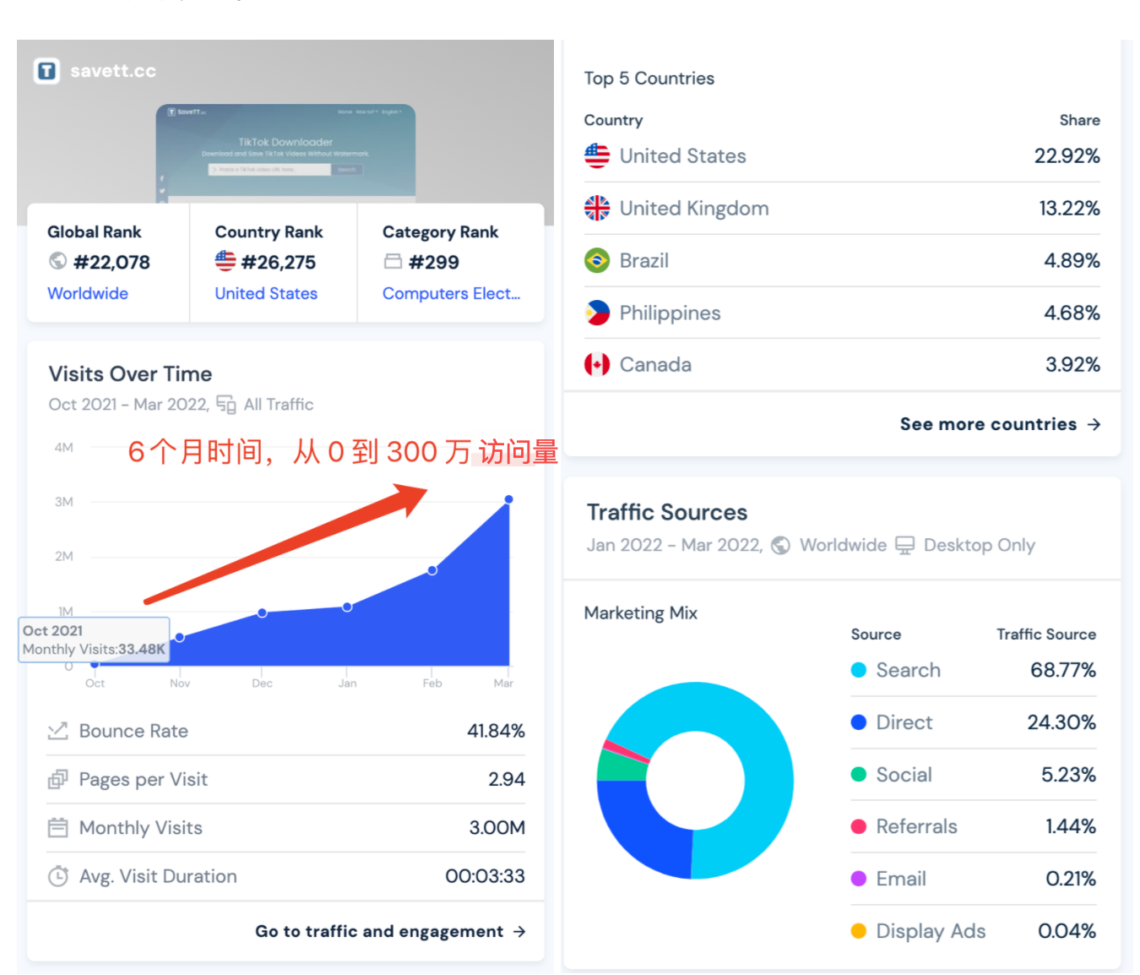Select the 00:03:33 visit duration value

coord(486,876)
